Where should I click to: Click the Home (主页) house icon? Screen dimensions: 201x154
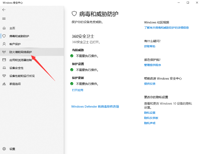click(4, 28)
